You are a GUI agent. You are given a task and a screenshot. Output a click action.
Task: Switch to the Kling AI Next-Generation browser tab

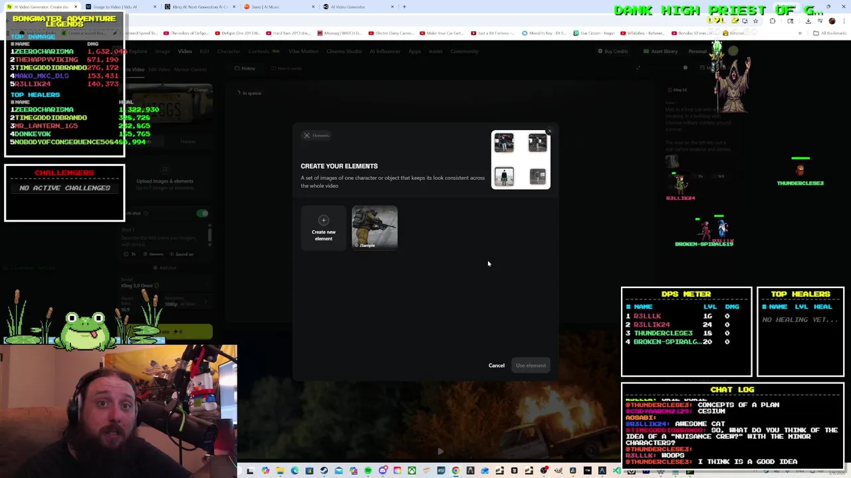[x=199, y=7]
